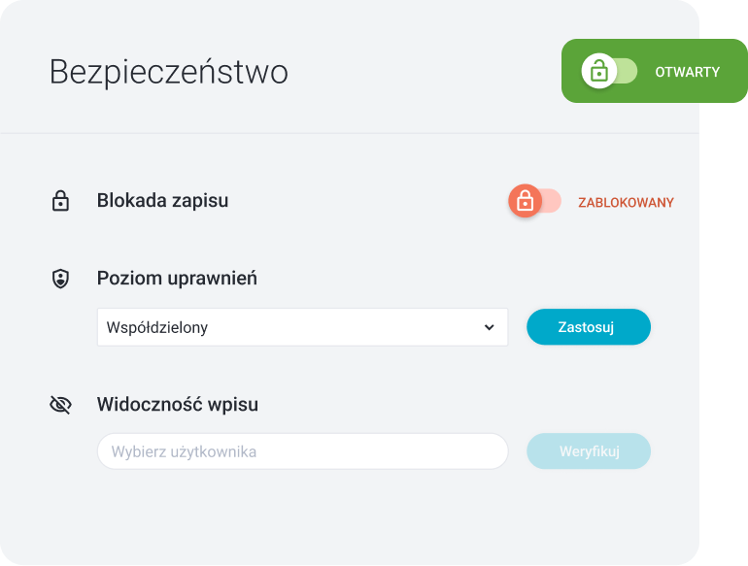748x566 pixels.
Task: Click the Blokada zapisu label
Action: click(x=163, y=201)
